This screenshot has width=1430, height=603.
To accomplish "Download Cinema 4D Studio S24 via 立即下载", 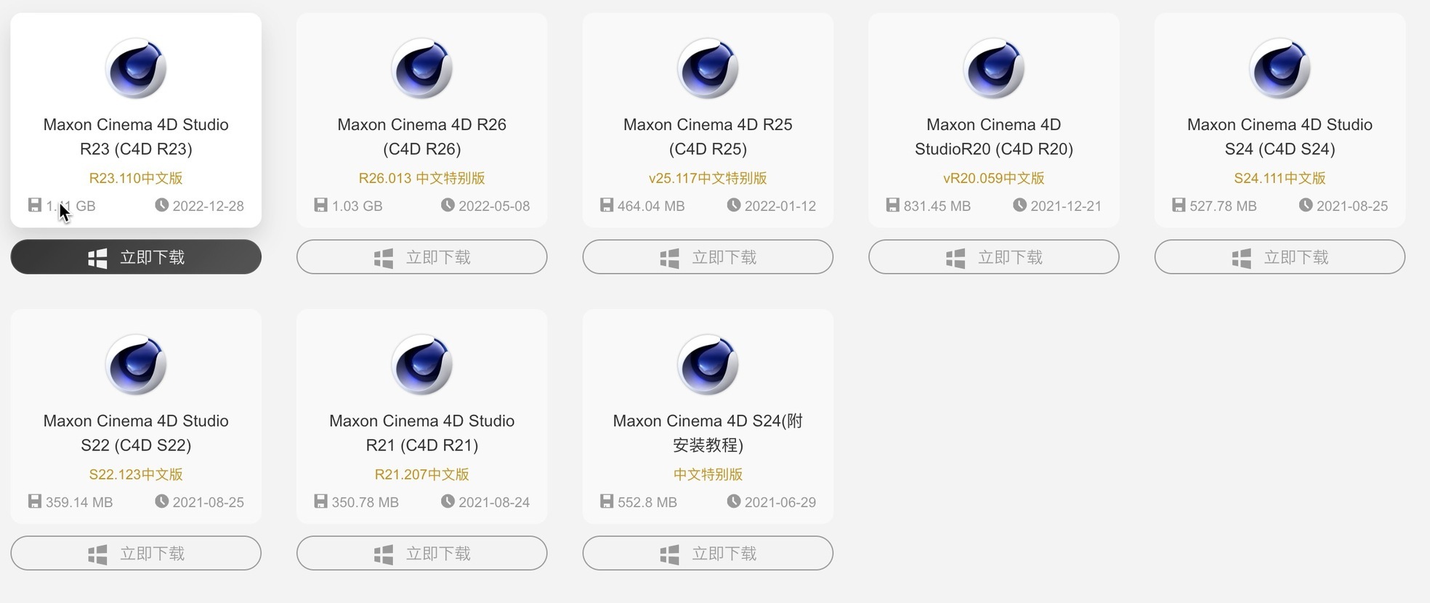I will pos(1280,257).
